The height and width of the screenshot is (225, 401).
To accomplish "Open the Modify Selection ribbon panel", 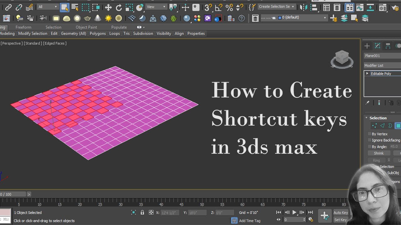I will [33, 33].
